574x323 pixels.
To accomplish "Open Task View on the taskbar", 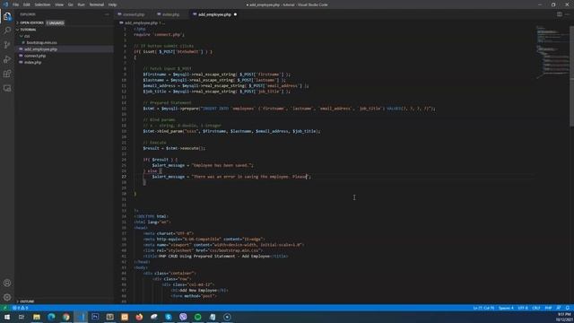I will click(x=22, y=317).
